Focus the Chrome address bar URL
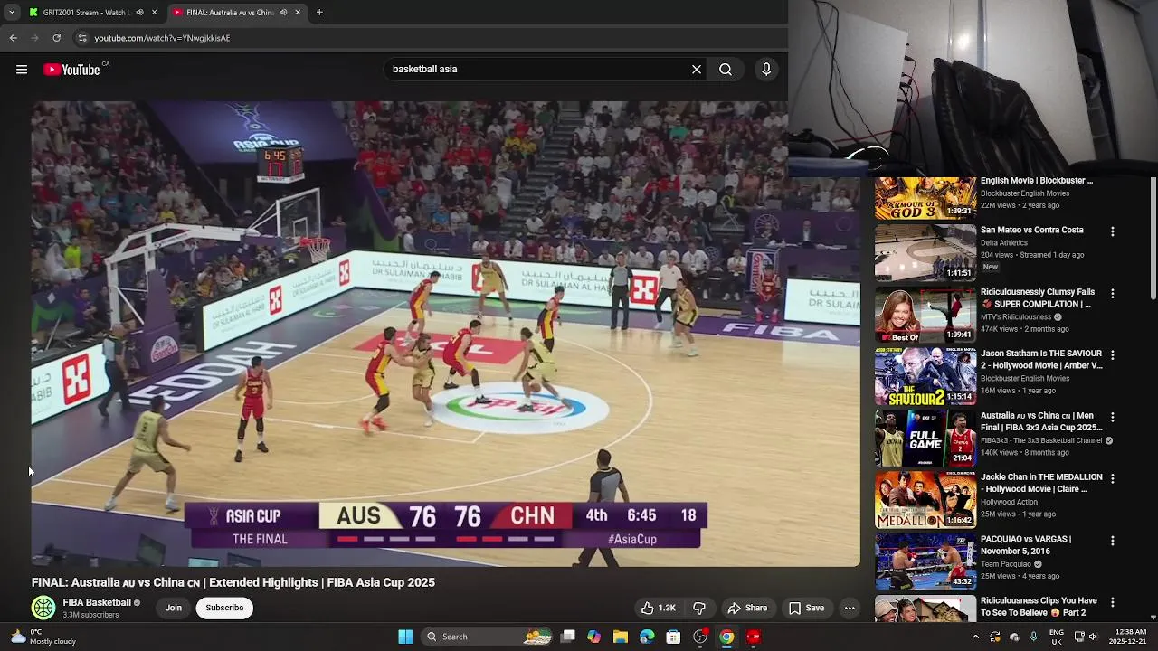The height and width of the screenshot is (651, 1158). (x=162, y=38)
